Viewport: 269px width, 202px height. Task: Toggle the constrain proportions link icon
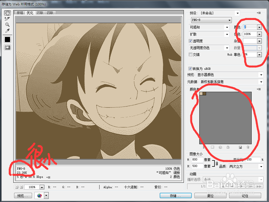pyautogui.click(x=217, y=163)
